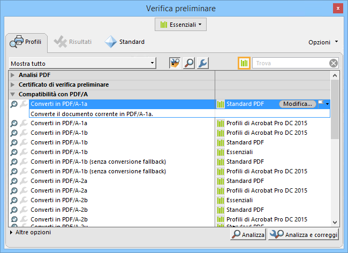Open the Essenziali library dropdown
Screen dimensions: 348x253
point(180,24)
